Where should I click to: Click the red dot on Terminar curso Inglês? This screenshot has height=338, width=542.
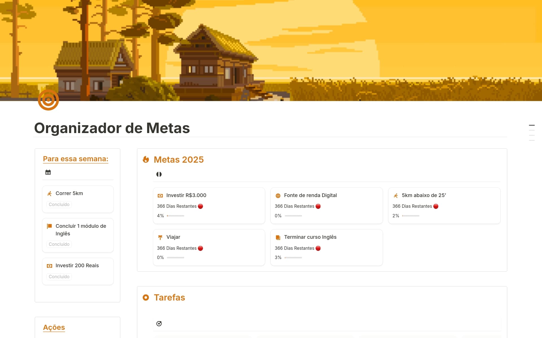[318, 248]
